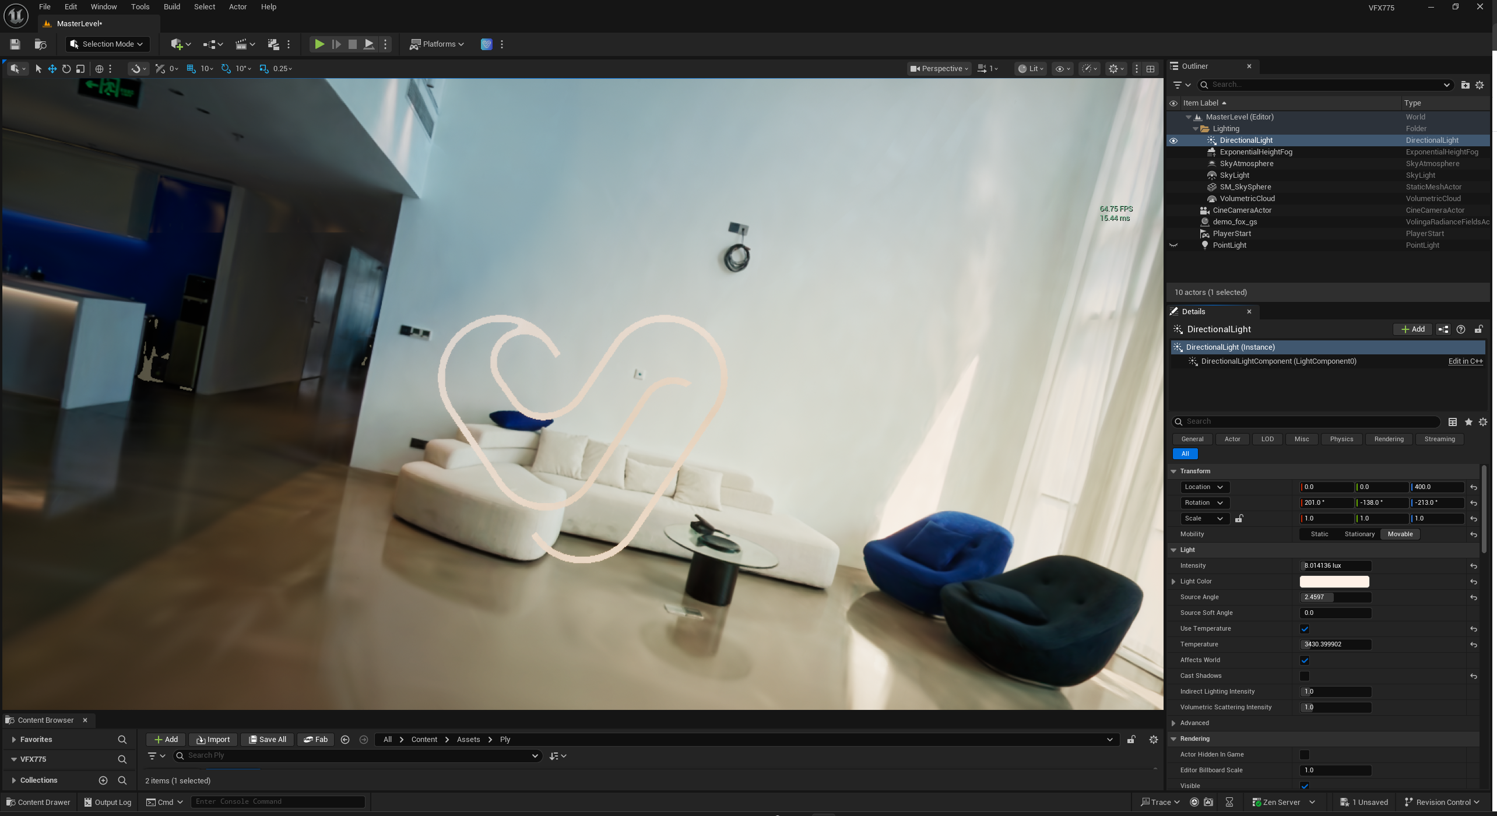Viewport: 1497px width, 816px height.
Task: Uncheck the Use Temperature checkbox
Action: 1305,629
